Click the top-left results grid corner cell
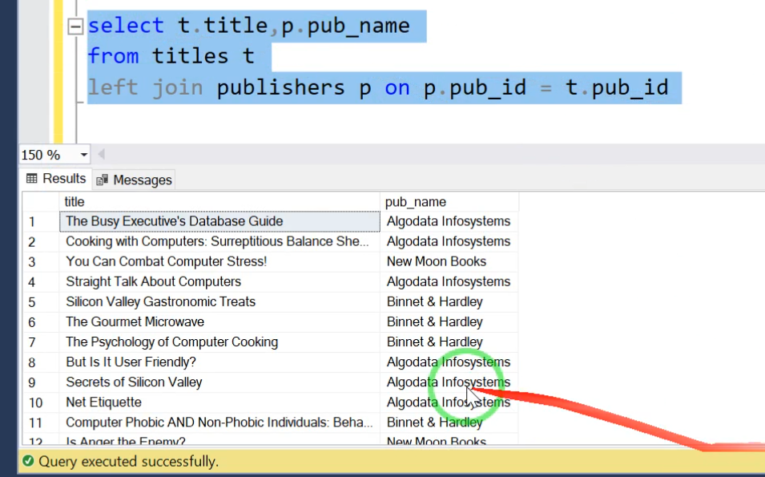Screen dimensions: 765x477 tap(41, 202)
